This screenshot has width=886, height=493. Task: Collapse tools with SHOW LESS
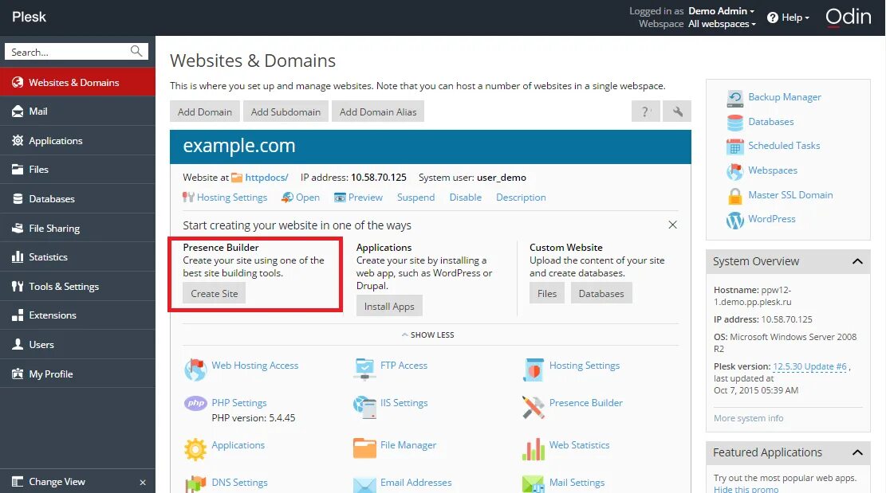(x=427, y=335)
